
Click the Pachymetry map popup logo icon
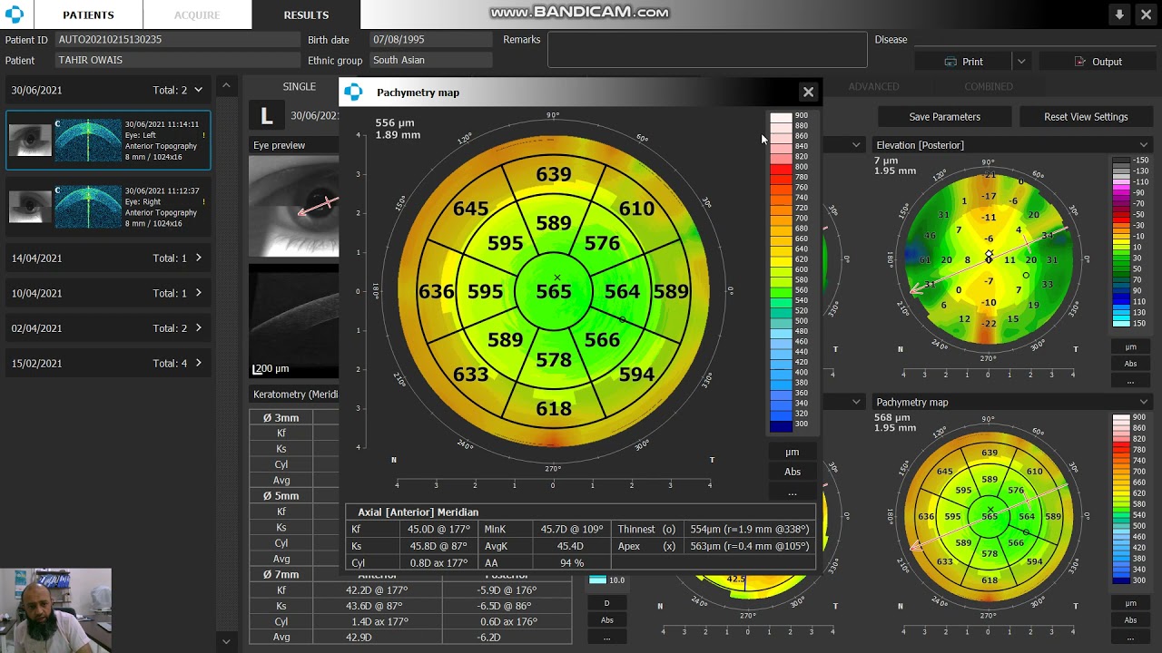point(353,92)
